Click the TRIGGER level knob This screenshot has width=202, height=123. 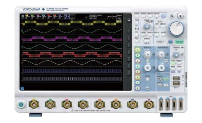point(176,55)
